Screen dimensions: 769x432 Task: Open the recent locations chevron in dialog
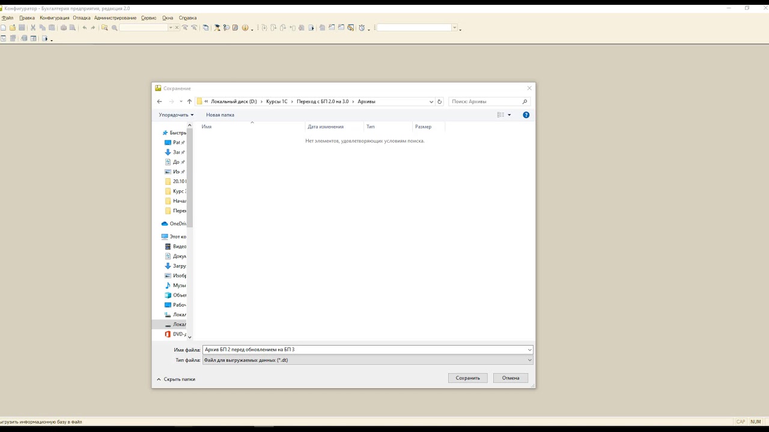point(181,101)
